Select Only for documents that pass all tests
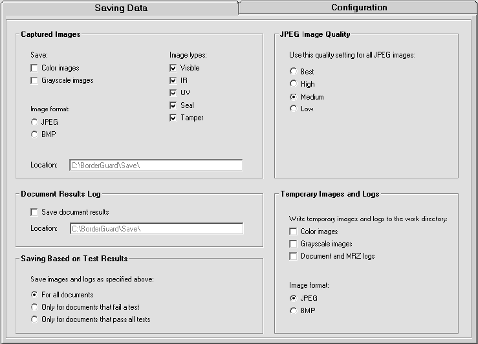 tap(34, 319)
